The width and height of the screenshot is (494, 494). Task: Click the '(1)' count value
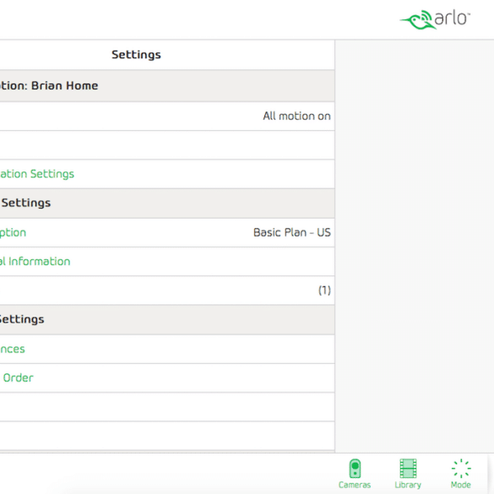pyautogui.click(x=324, y=290)
